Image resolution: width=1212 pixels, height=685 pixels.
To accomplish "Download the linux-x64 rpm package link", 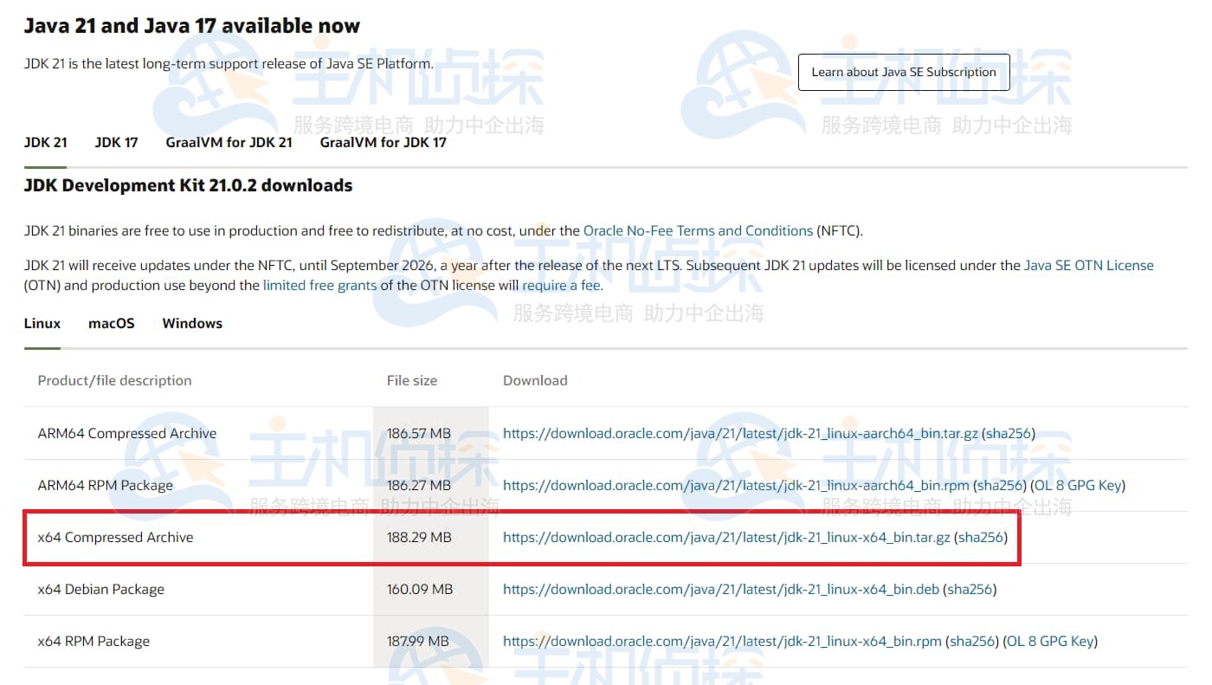I will coord(722,641).
